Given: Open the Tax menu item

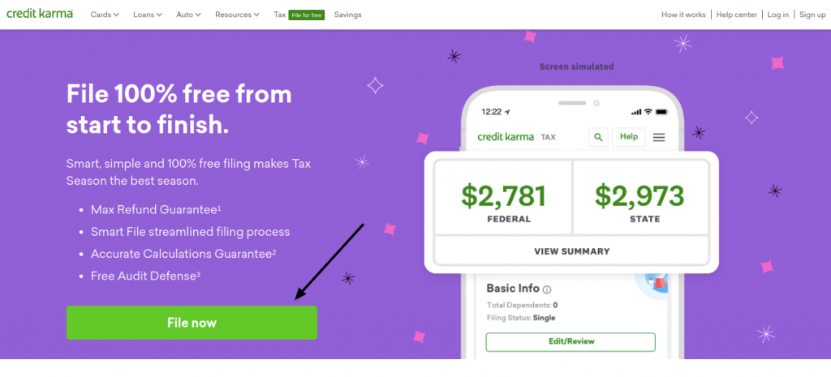Looking at the screenshot, I should point(280,15).
